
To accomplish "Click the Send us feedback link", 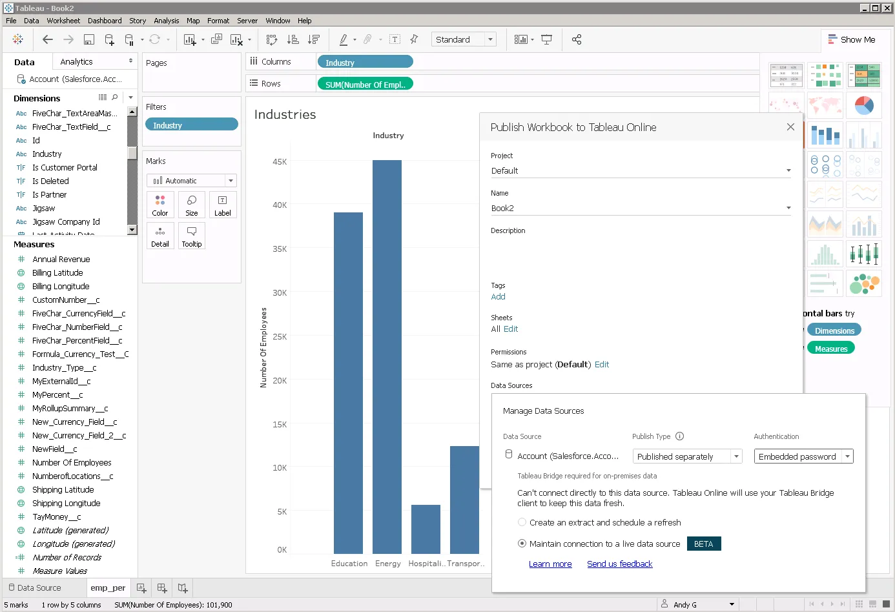I will (x=619, y=564).
